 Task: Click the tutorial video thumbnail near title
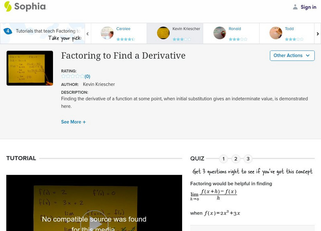point(30,68)
